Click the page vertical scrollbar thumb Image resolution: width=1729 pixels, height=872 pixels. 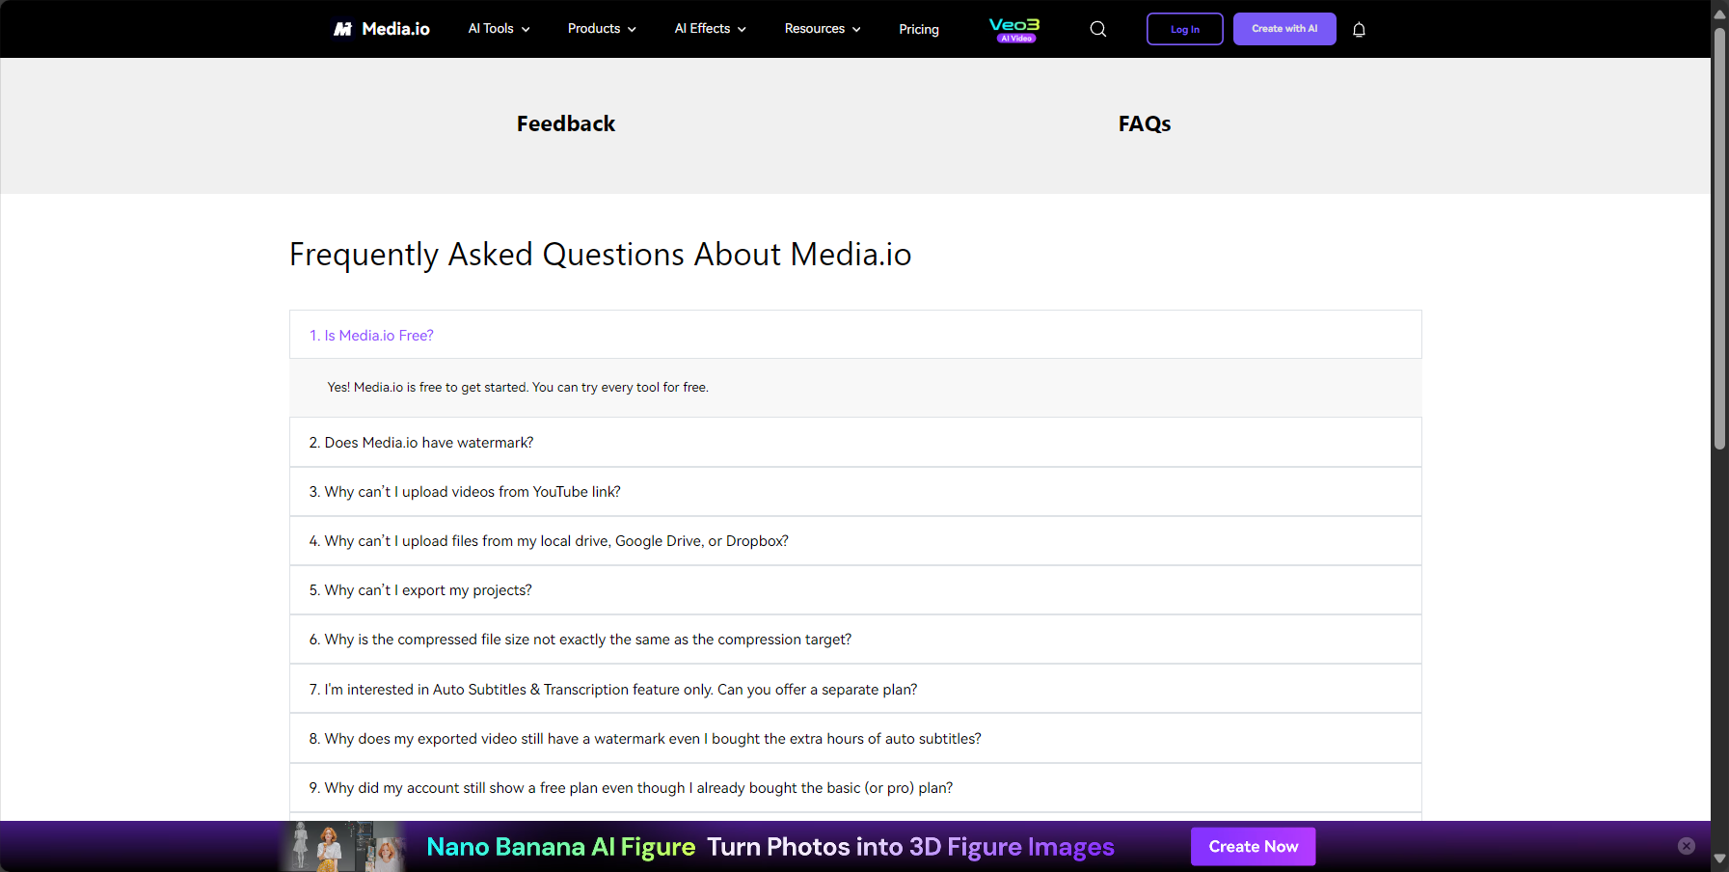(x=1719, y=238)
